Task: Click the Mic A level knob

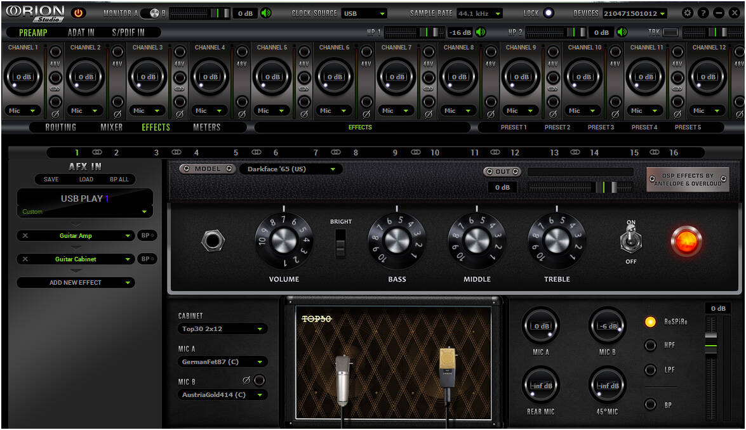Action: 541,325
